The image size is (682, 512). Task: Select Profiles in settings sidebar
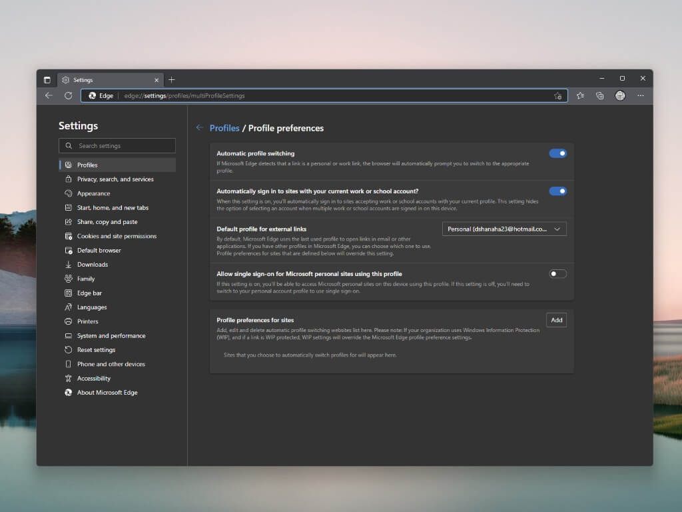coord(117,165)
